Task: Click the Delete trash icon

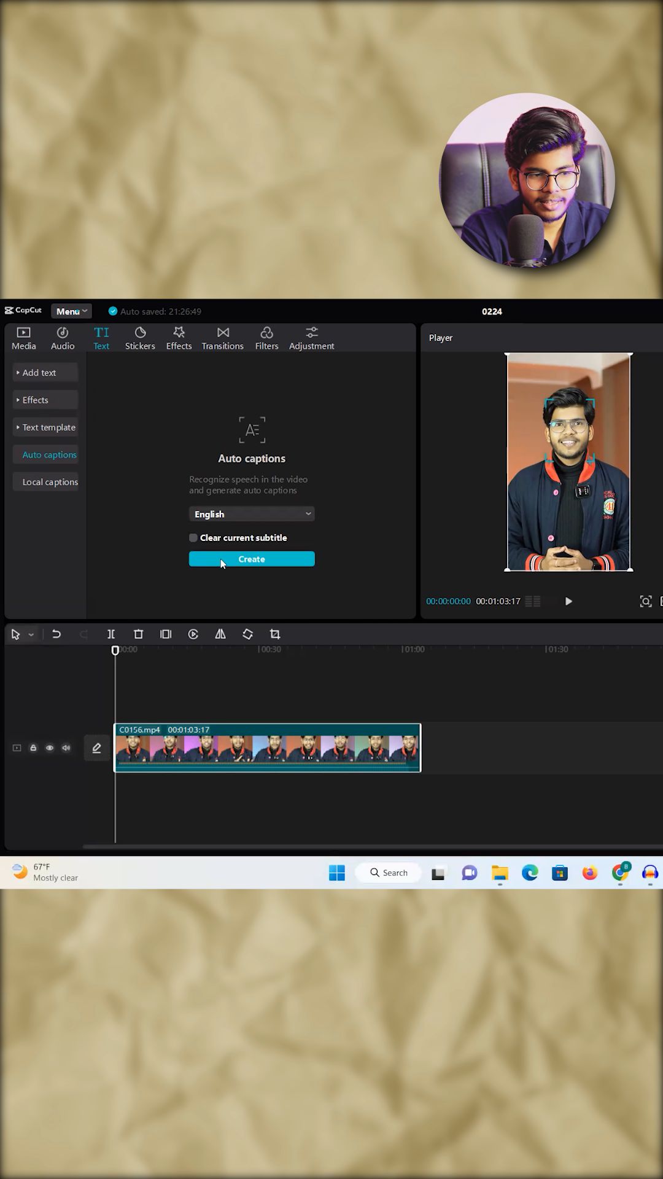Action: coord(138,634)
